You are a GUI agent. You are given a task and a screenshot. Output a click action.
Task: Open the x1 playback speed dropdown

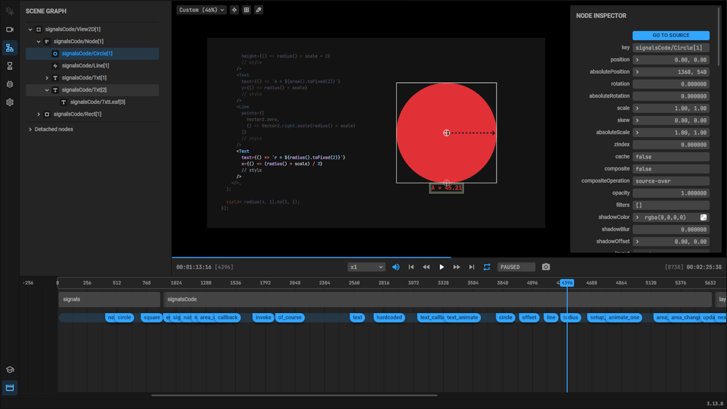[x=366, y=266]
